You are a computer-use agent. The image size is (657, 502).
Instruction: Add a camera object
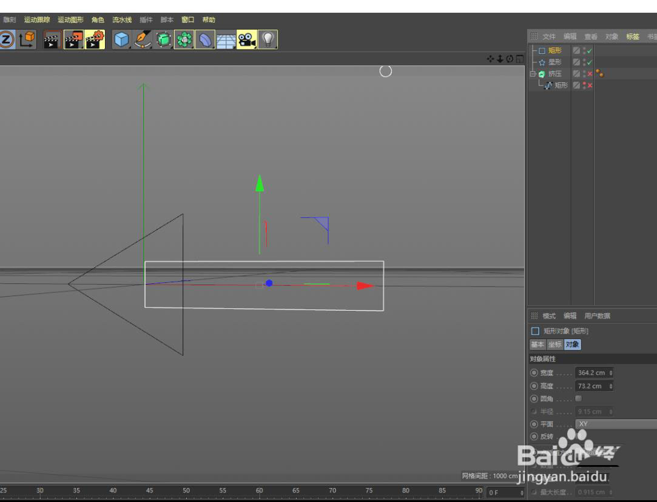click(247, 40)
